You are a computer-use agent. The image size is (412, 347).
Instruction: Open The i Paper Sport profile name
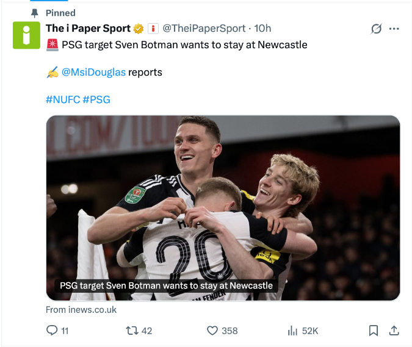pyautogui.click(x=88, y=29)
